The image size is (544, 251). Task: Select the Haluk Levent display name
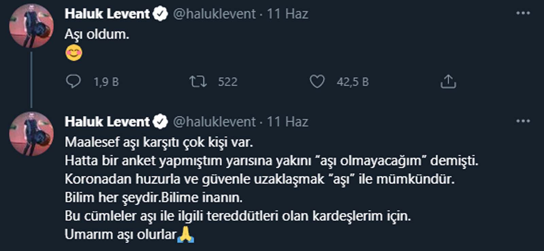pyautogui.click(x=107, y=13)
